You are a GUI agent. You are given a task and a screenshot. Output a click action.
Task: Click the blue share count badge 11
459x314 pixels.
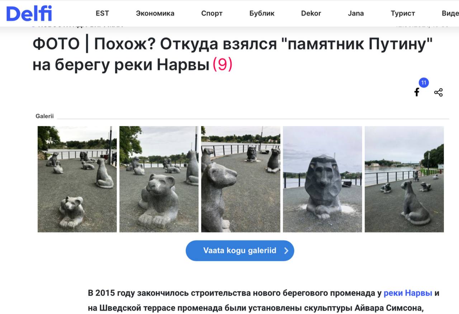coord(424,83)
